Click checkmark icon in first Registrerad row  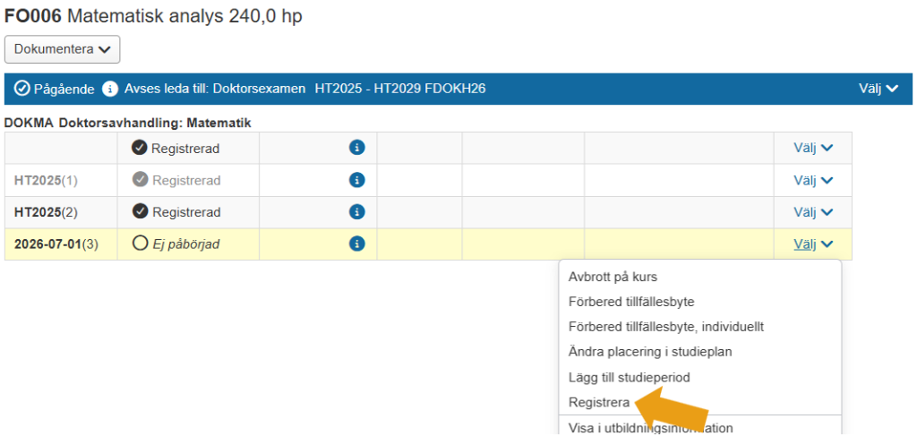(140, 148)
